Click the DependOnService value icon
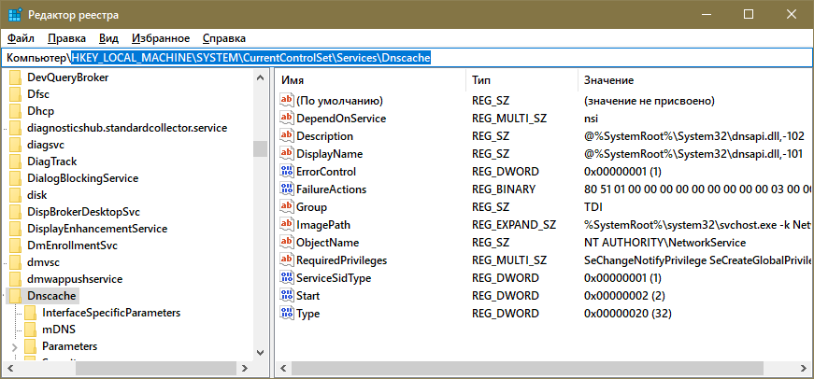 click(x=287, y=119)
